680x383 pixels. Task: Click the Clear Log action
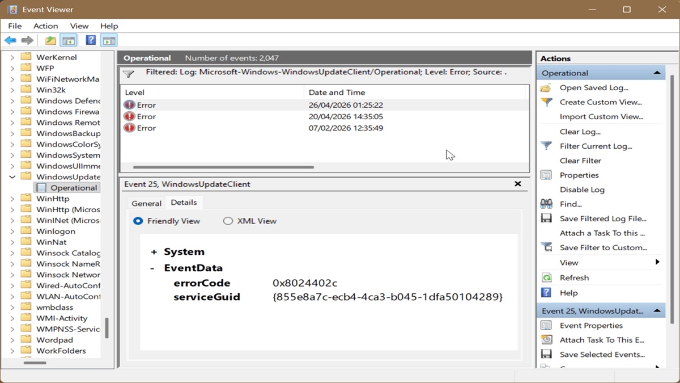(x=580, y=132)
